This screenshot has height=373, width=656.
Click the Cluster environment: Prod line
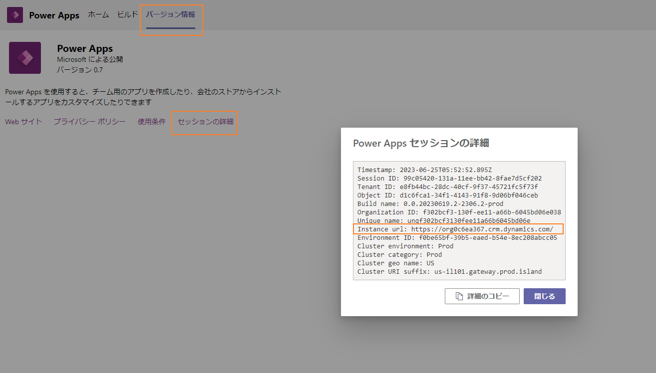(x=405, y=246)
